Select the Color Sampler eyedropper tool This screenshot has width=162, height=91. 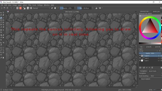point(3,35)
